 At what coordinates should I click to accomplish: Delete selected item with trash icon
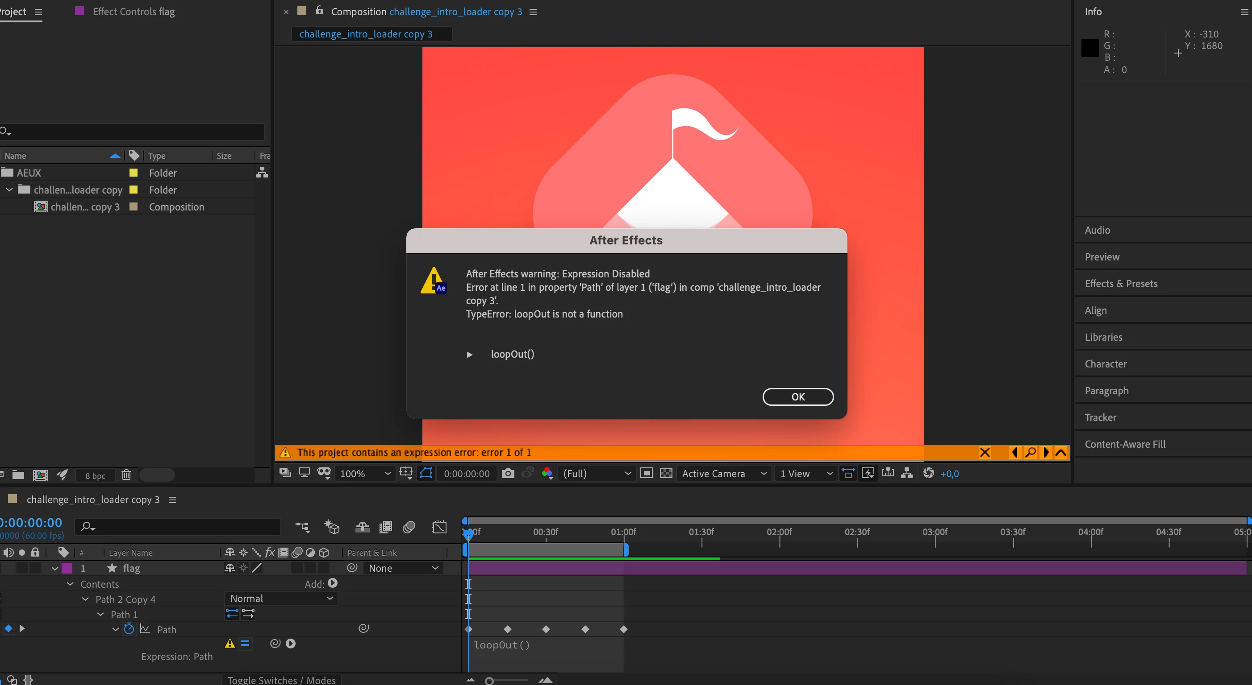click(126, 475)
